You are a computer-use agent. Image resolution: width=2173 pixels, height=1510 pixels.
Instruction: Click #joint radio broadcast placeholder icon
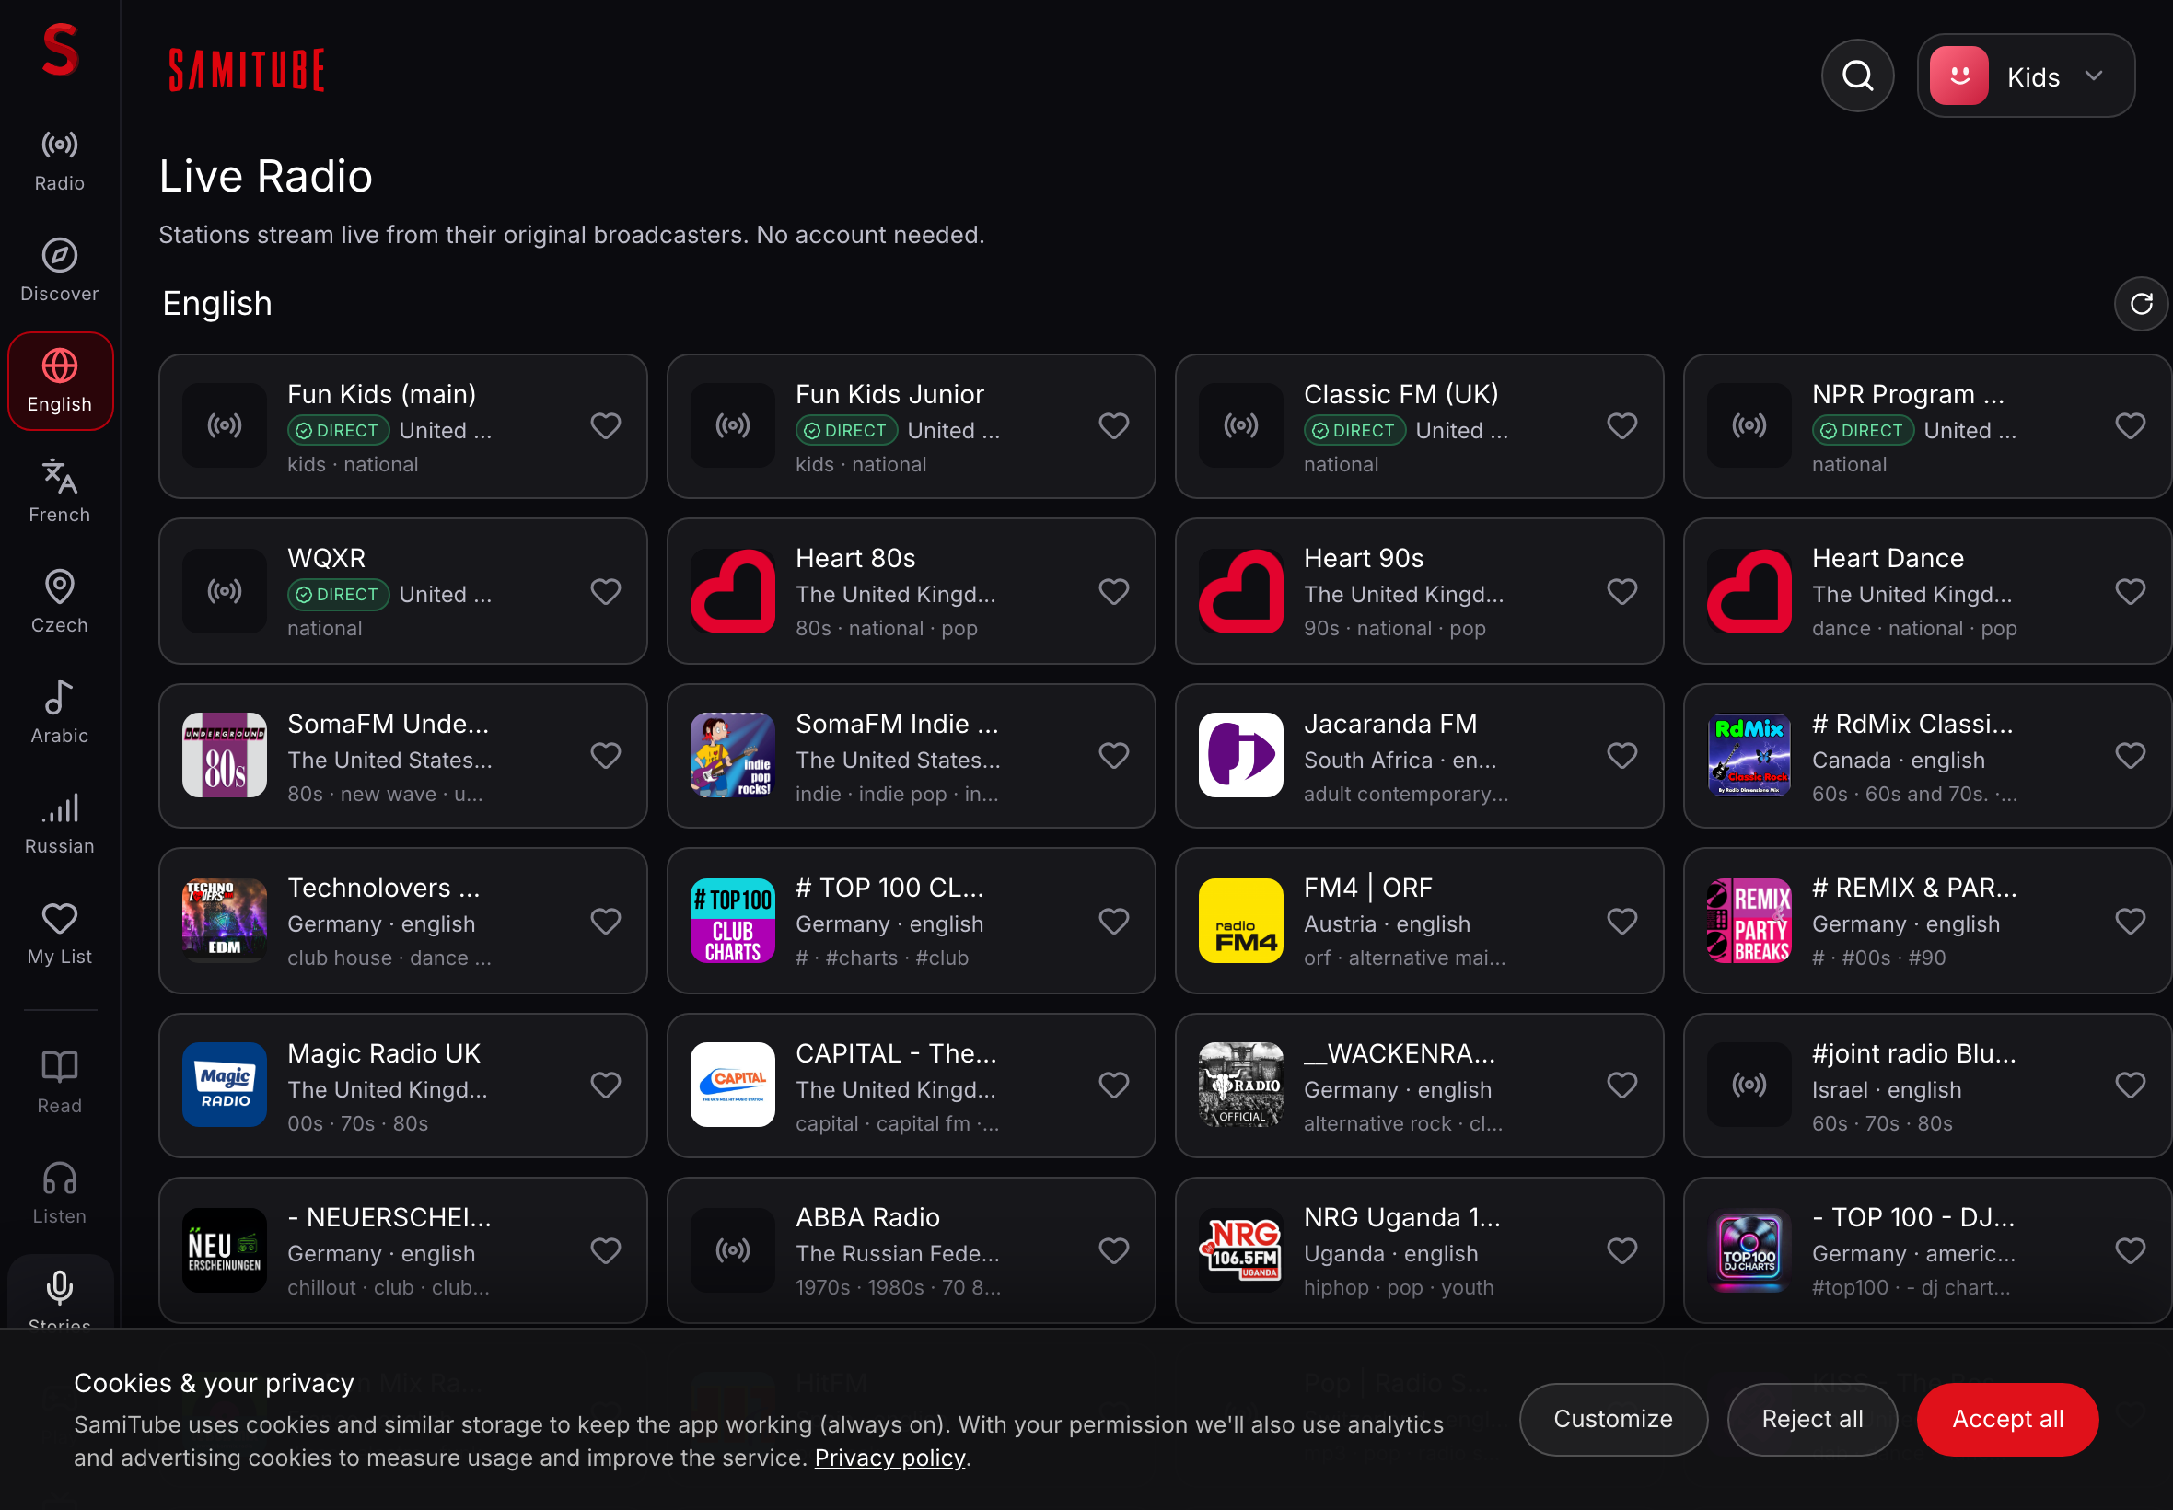[x=1749, y=1086]
